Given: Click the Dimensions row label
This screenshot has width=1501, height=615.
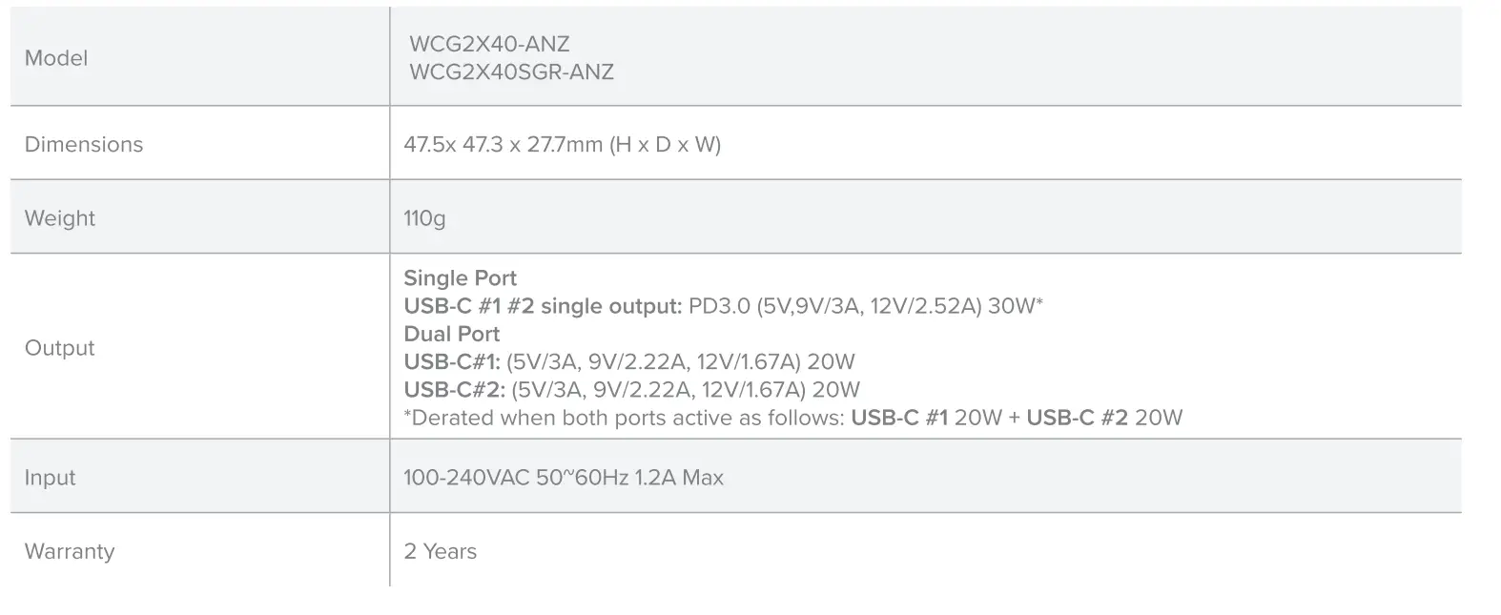Looking at the screenshot, I should 84,144.
